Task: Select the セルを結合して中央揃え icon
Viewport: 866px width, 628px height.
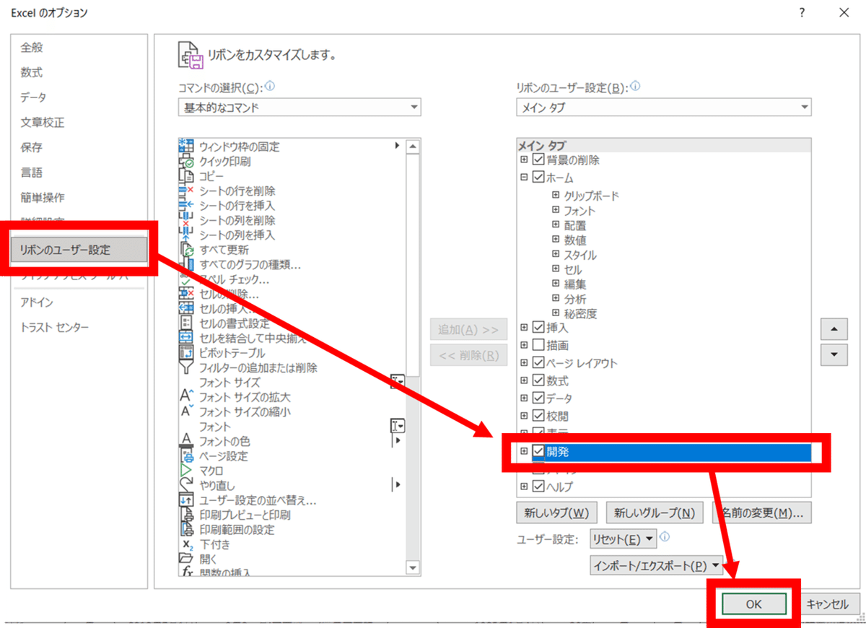Action: coord(185,338)
